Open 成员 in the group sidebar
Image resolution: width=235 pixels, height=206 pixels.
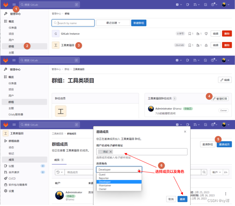point(25,160)
